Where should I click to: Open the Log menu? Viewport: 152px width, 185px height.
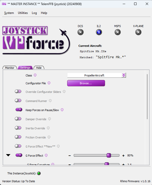34,13
